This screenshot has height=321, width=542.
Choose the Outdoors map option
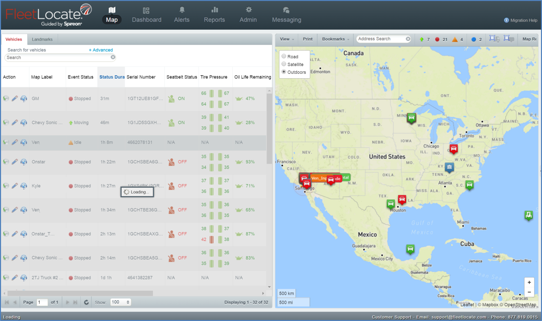tap(284, 72)
